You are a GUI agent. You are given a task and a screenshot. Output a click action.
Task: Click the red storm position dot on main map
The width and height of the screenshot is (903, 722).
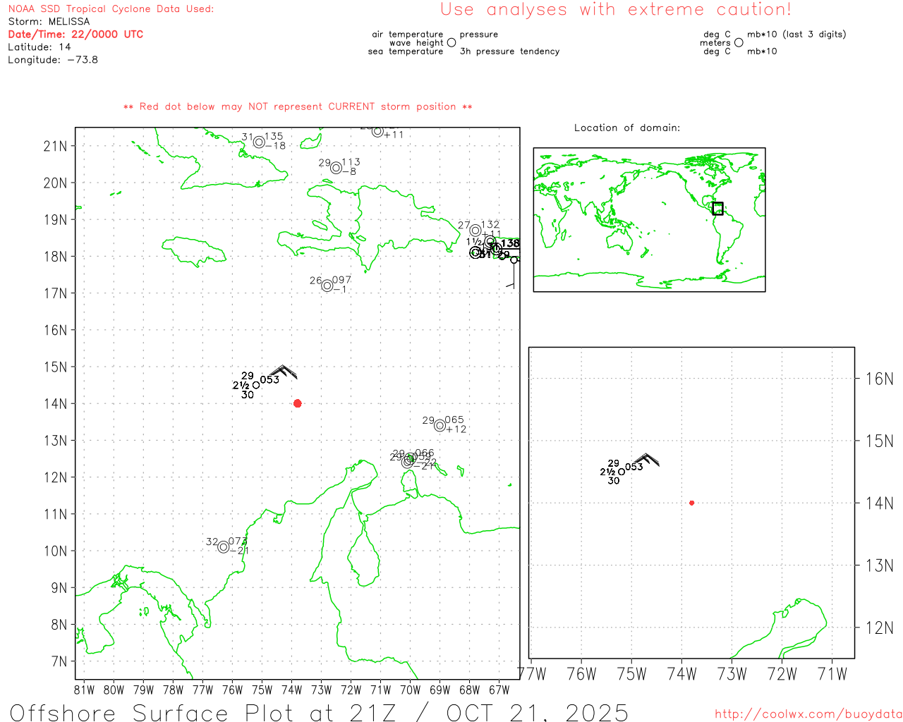tap(297, 403)
